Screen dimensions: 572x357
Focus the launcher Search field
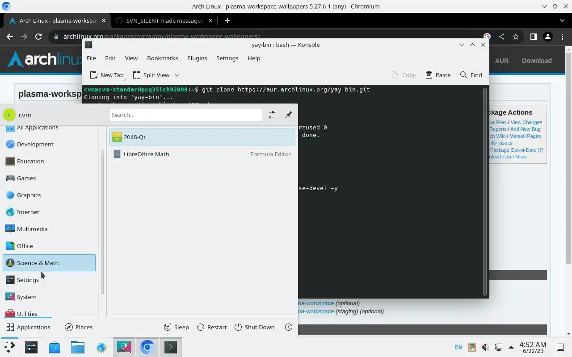tap(186, 115)
